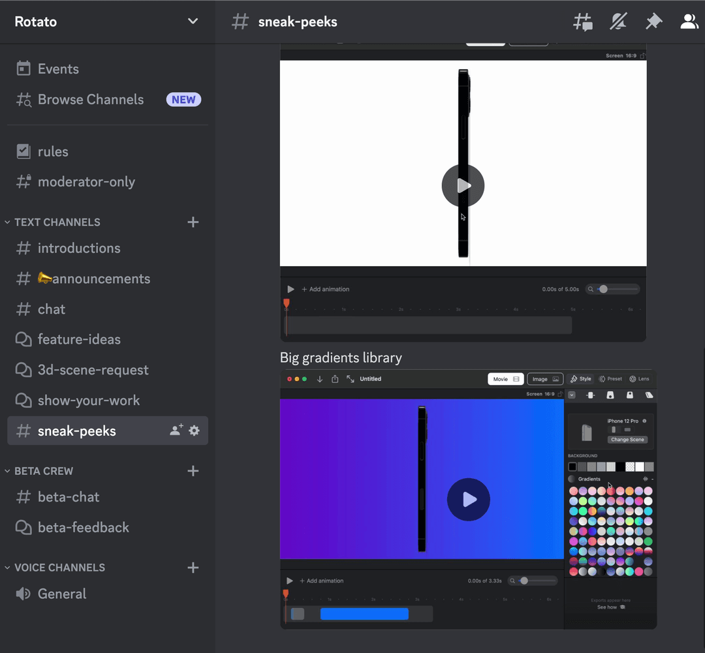705x653 pixels.
Task: Open Browse Channels
Action: (x=90, y=100)
